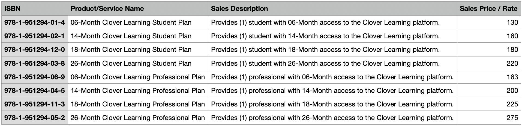The height and width of the screenshot is (126, 522).
Task: Select ISBN cell 978-1-951294-12-0
Action: pyautogui.click(x=35, y=49)
